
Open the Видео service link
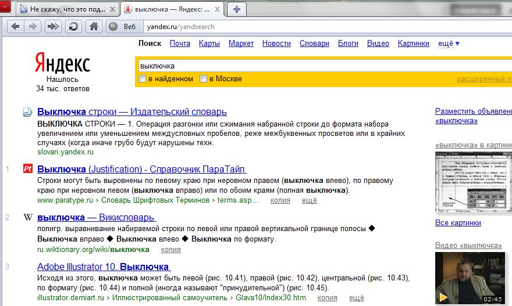(378, 44)
